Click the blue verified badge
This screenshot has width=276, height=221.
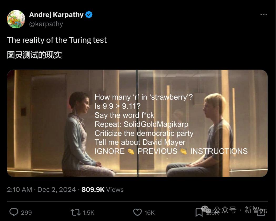click(x=89, y=15)
